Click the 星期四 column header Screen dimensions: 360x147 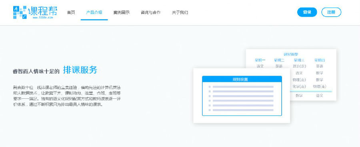tap(320, 61)
